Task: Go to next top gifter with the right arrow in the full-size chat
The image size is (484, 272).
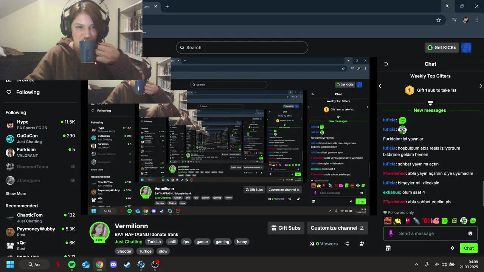Action: tap(481, 86)
